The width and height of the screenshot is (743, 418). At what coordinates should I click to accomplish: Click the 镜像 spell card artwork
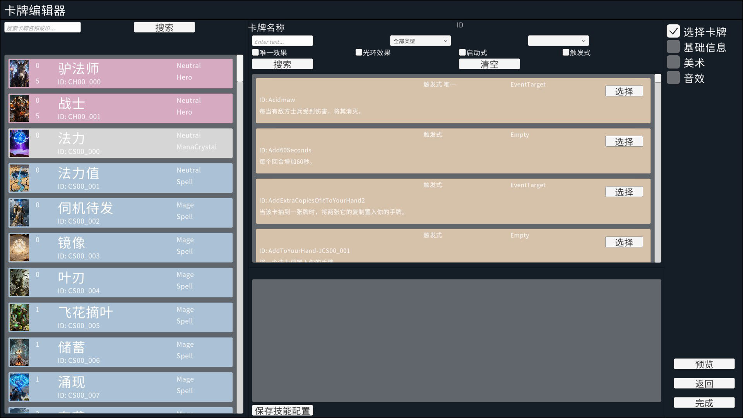[x=19, y=248]
